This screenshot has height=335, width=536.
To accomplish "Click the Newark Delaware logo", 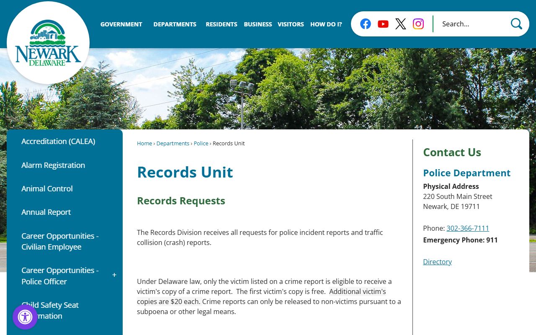I will click(48, 43).
